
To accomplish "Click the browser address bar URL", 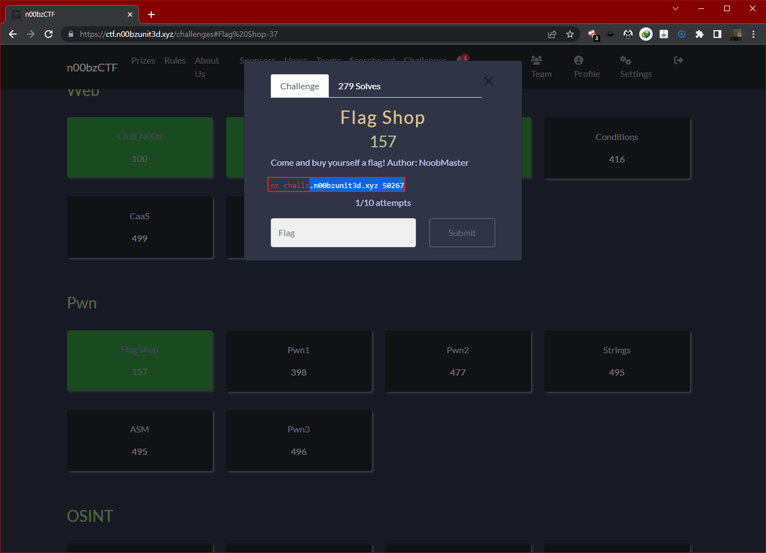I will tap(179, 34).
